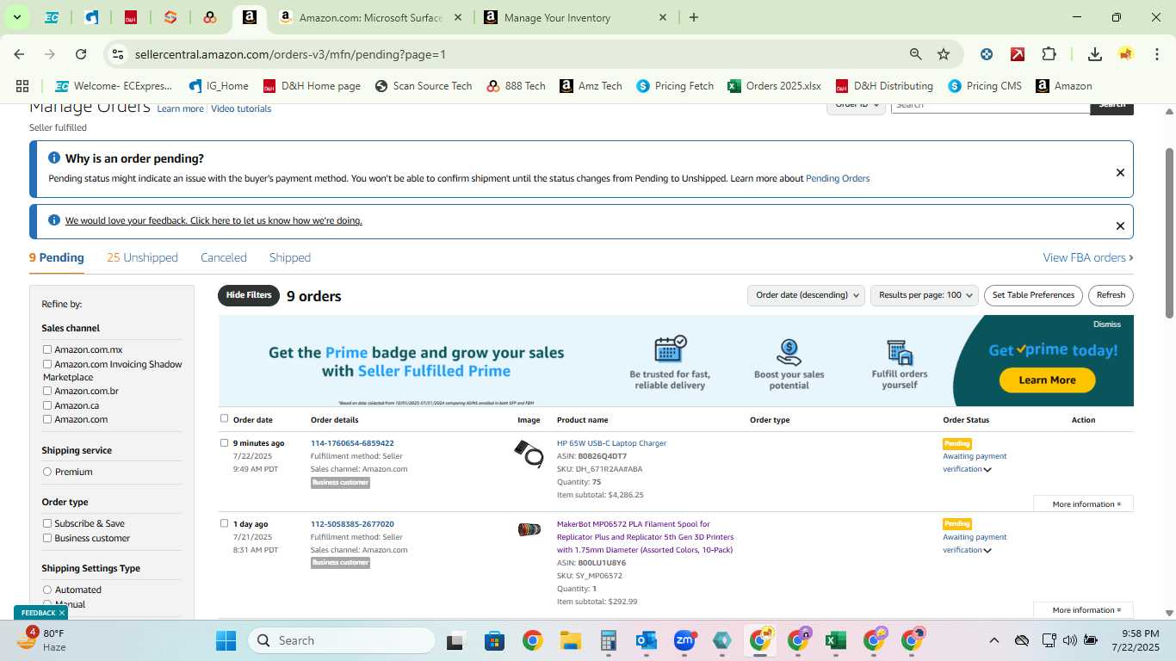Switch to the Shipped tab
1176x661 pixels.
pos(290,257)
